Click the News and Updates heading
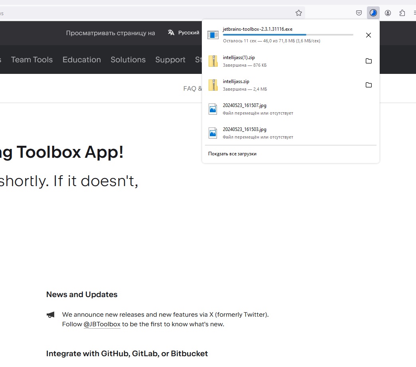 point(82,294)
